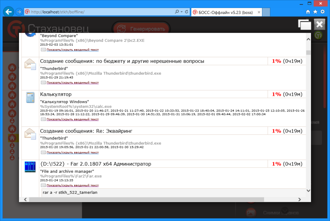330x221 pixels.
Task: Open a new blank browser tab
Action: pyautogui.click(x=266, y=12)
